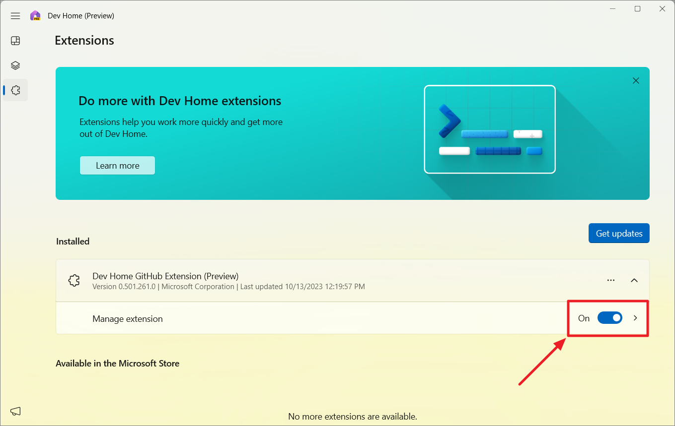Dismiss the Dev Home extensions banner
The width and height of the screenshot is (675, 426).
pos(636,80)
